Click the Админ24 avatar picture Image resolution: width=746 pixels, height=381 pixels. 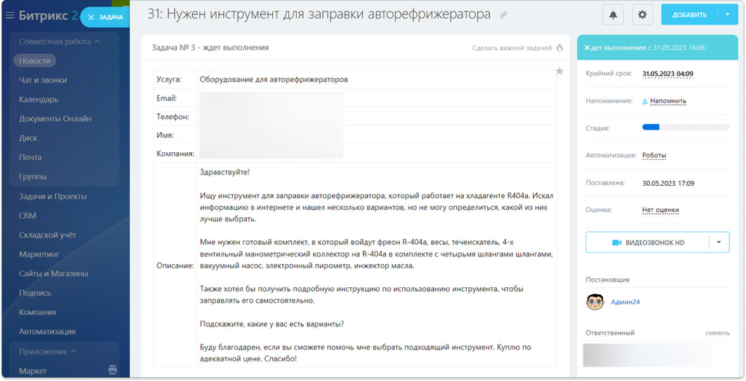(x=595, y=302)
